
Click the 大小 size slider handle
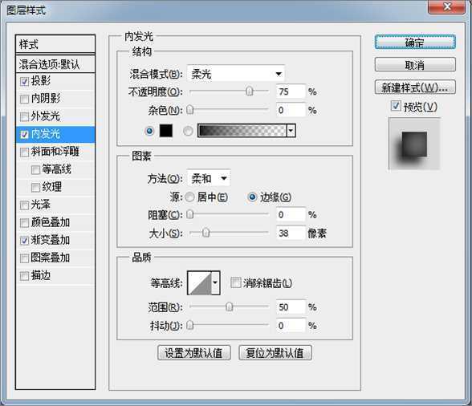pyautogui.click(x=205, y=233)
